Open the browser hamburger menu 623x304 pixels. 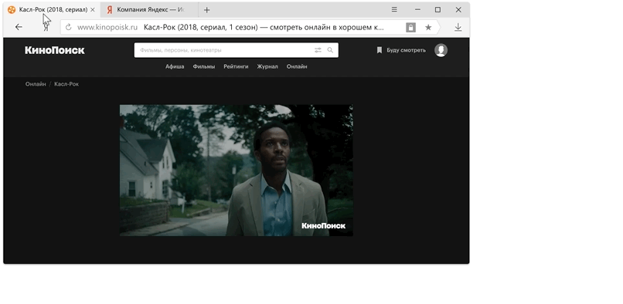[x=394, y=9]
